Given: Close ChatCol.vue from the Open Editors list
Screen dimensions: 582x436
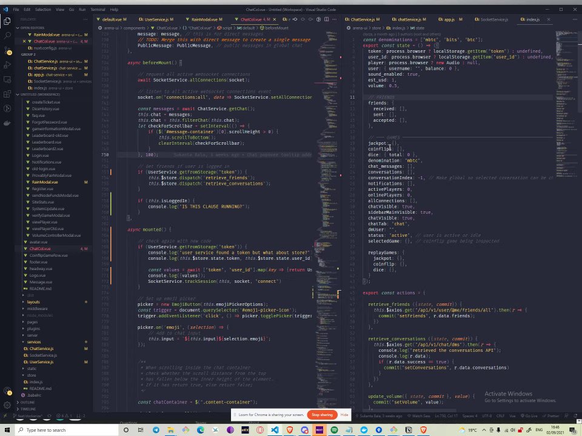Looking at the screenshot, I should coord(24,41).
